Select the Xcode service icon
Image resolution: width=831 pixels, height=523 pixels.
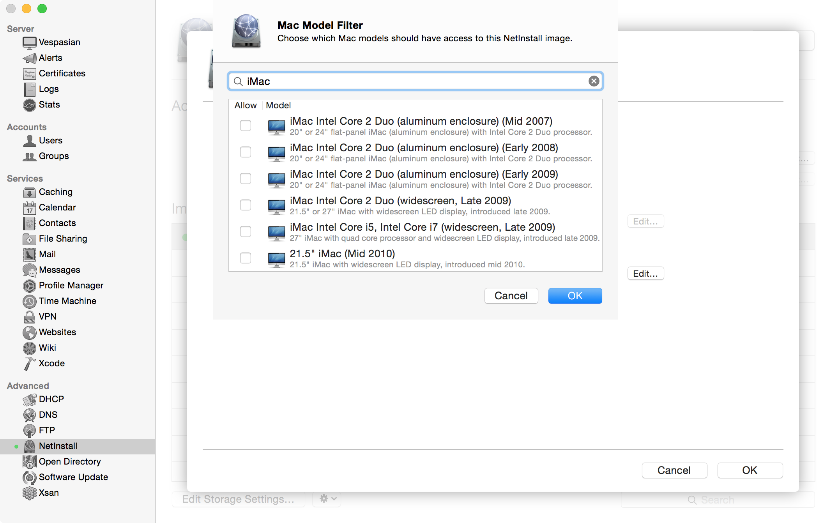[29, 363]
